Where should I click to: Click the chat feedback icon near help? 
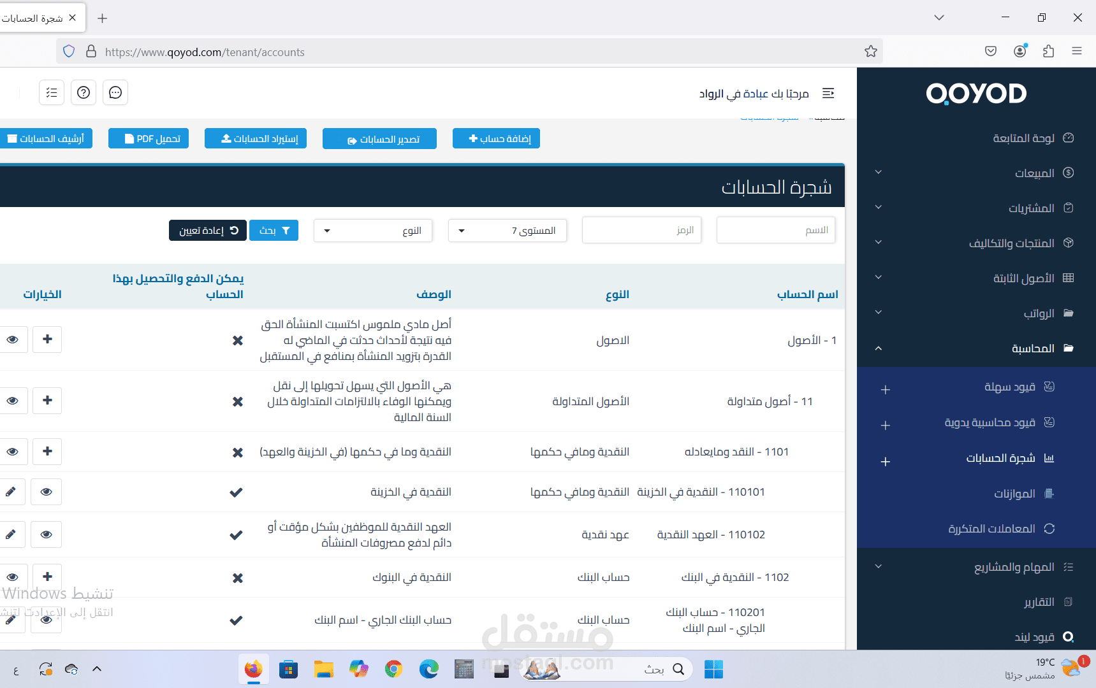point(115,92)
